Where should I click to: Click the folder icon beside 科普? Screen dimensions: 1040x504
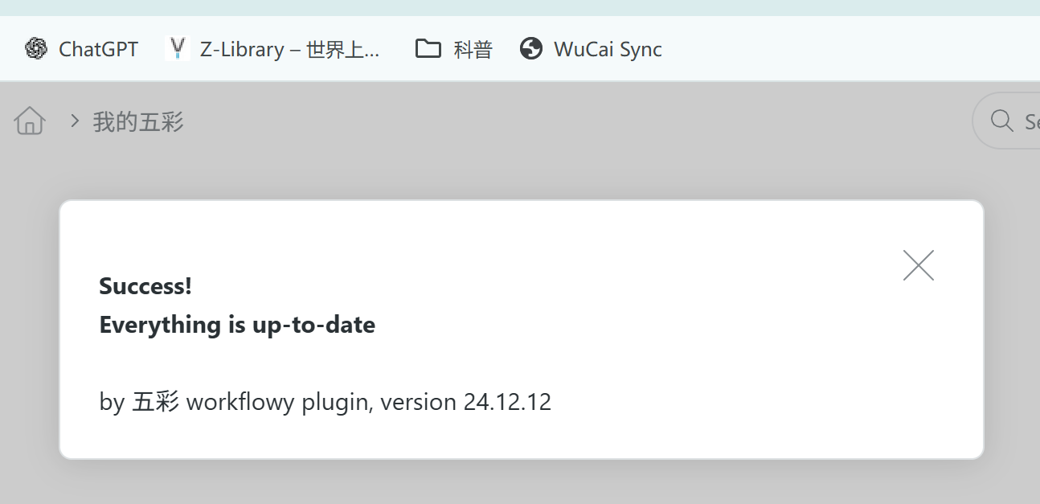pos(428,49)
